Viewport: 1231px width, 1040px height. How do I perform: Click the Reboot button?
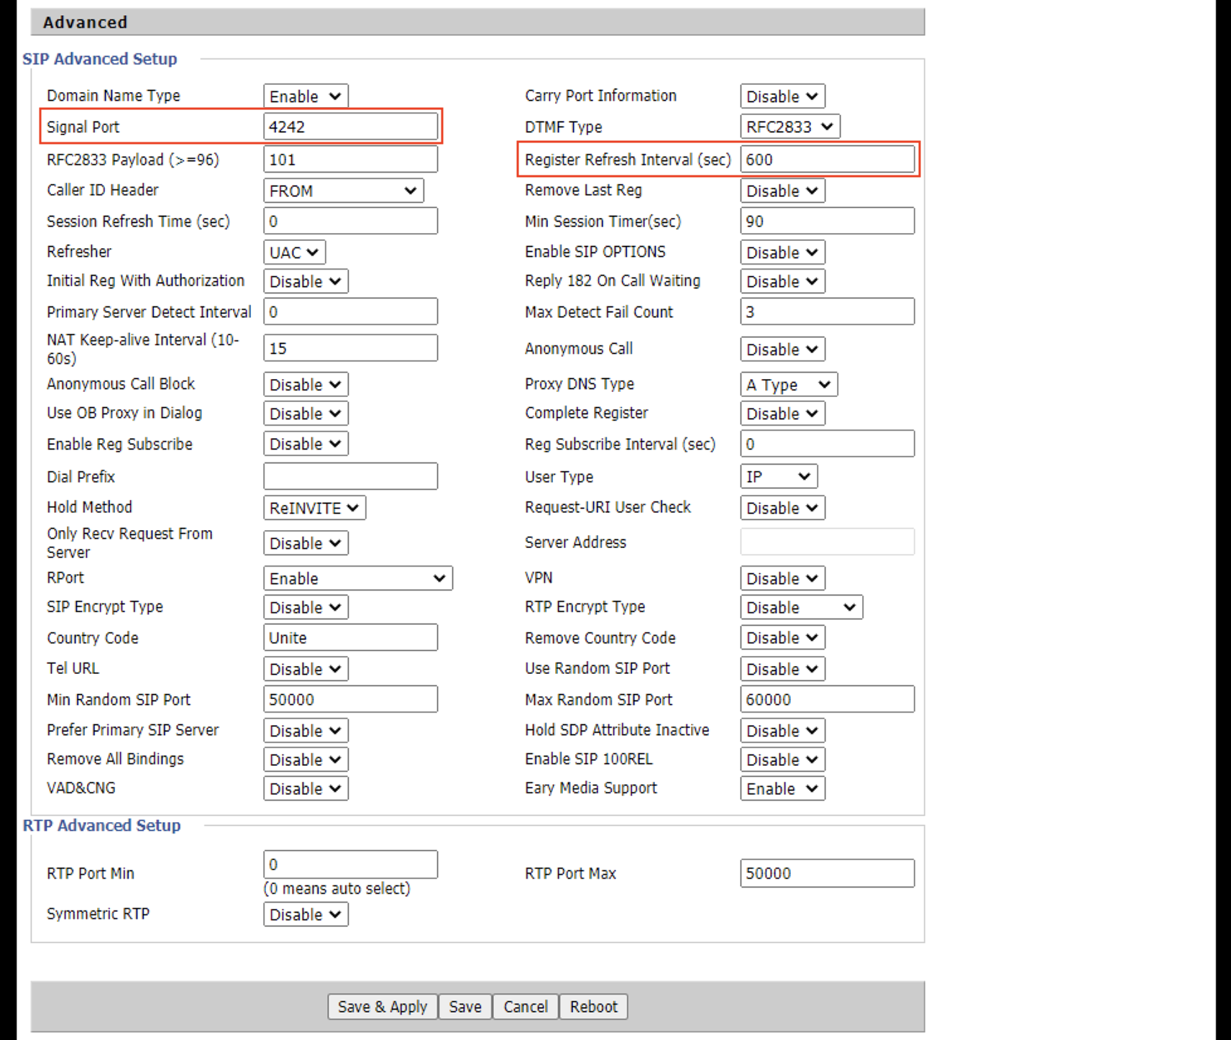coord(594,1007)
